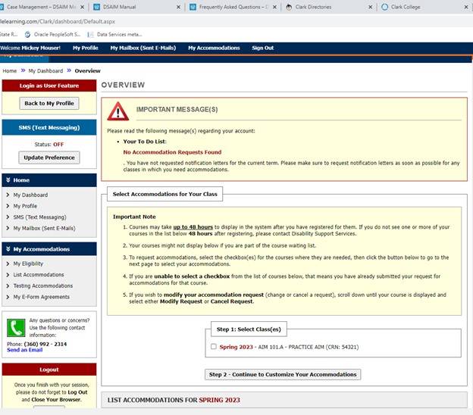Check the Spring 2023 AIM 101.A checkbox
473x415 pixels.
(x=214, y=347)
